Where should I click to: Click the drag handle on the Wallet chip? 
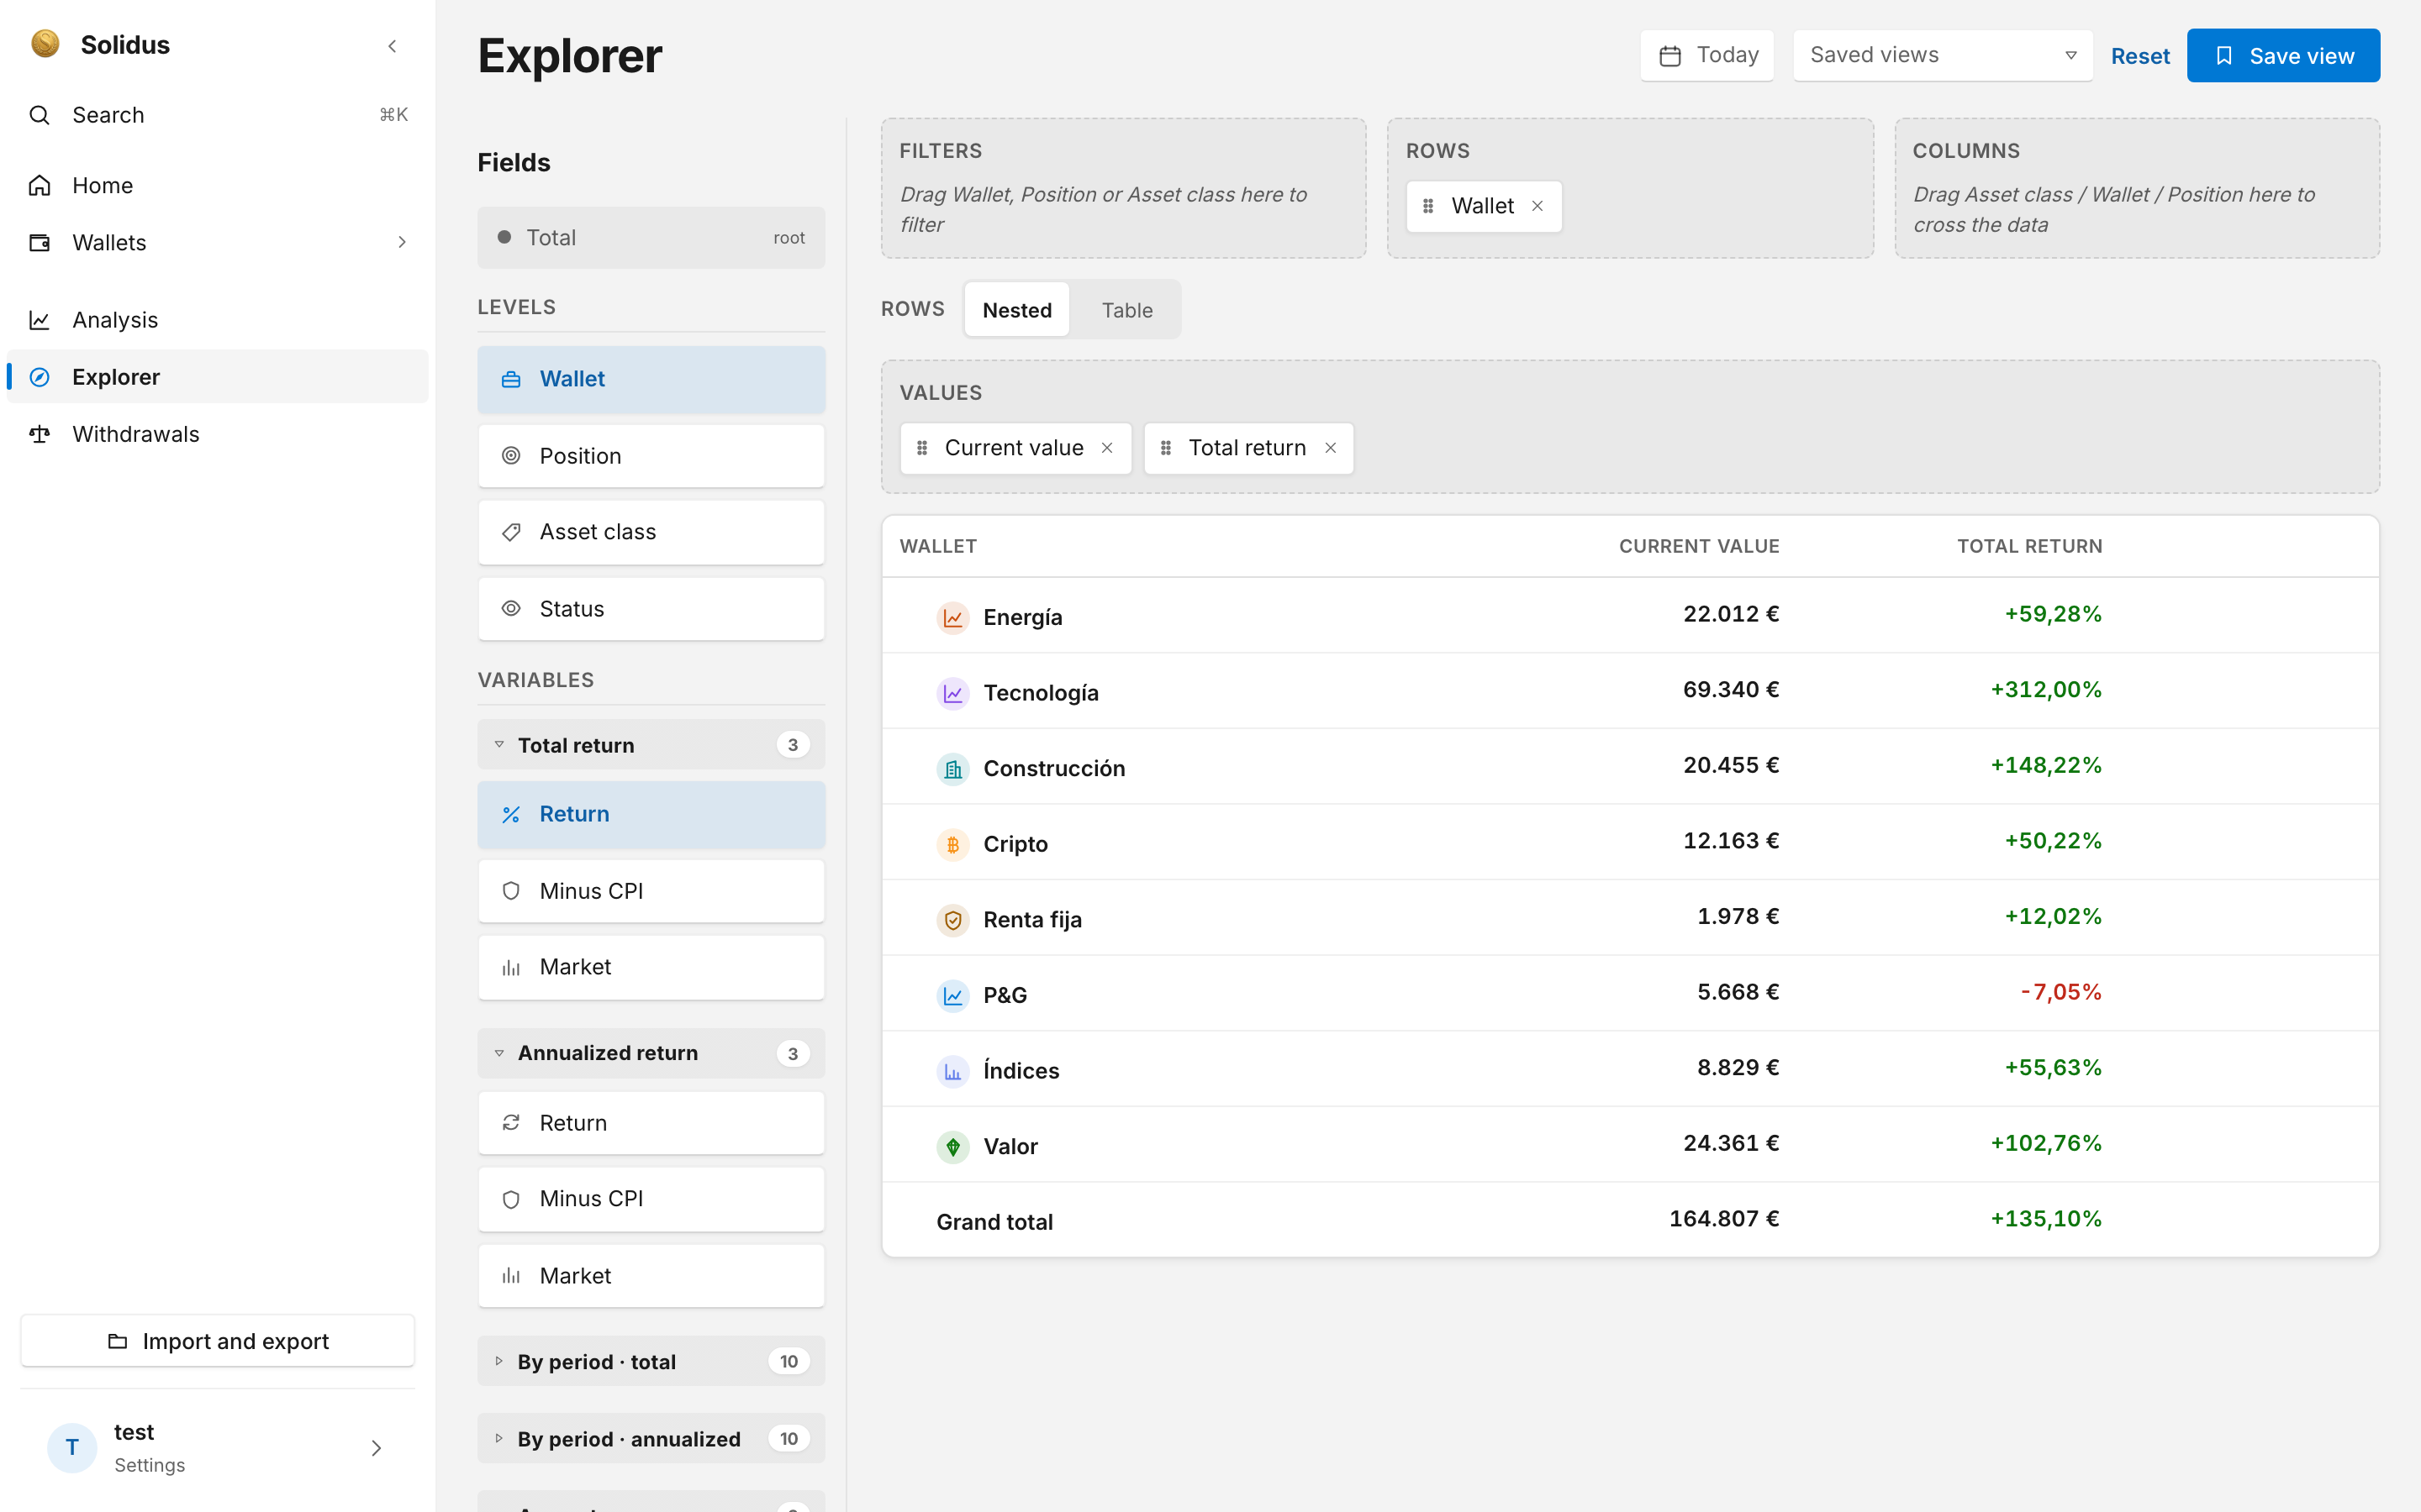click(x=1428, y=206)
